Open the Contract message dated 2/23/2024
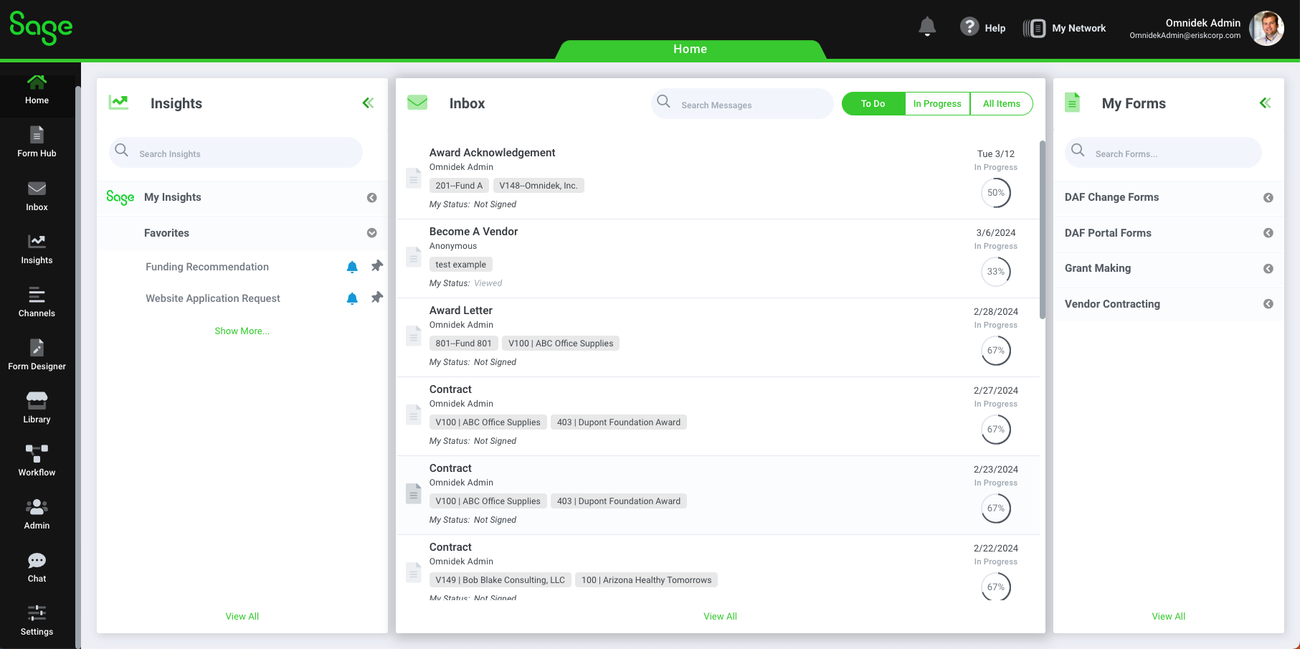 click(x=718, y=496)
